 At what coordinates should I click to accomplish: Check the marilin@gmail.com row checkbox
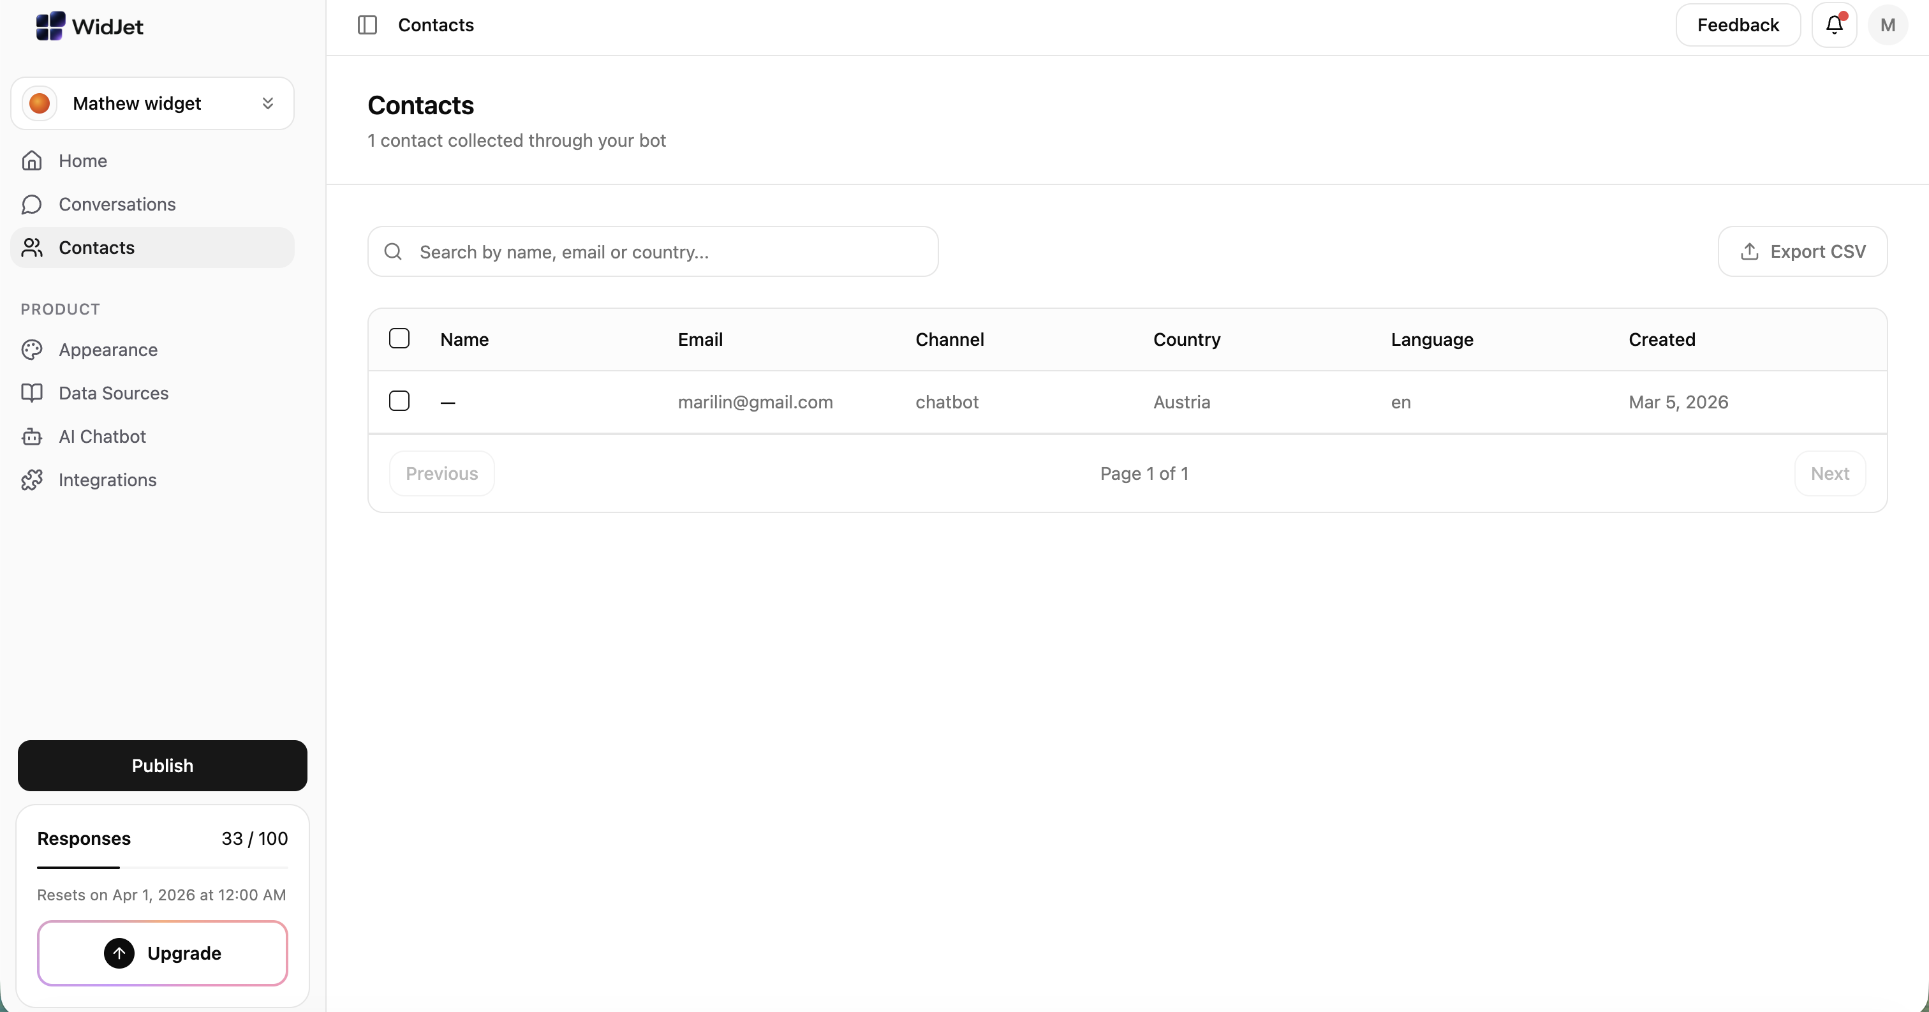[x=399, y=401]
